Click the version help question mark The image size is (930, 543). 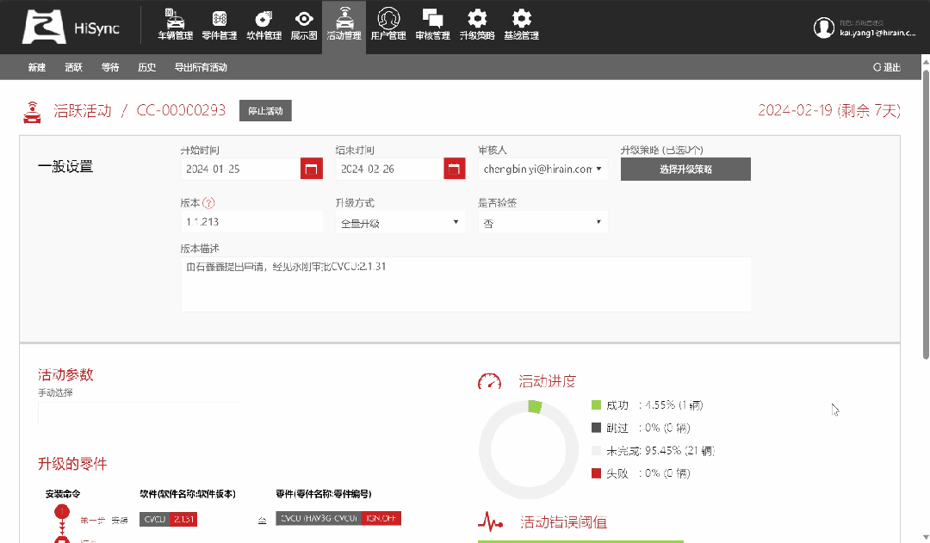click(208, 203)
